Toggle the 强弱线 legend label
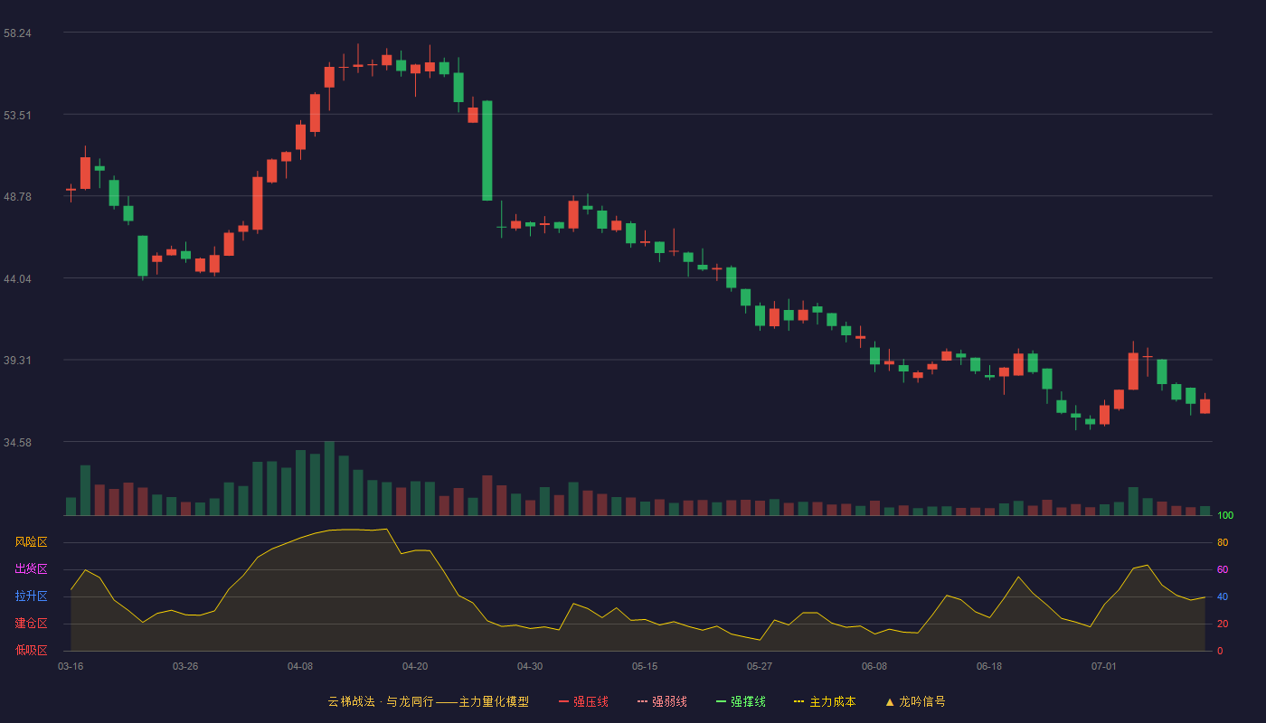The width and height of the screenshot is (1266, 723). 669,701
